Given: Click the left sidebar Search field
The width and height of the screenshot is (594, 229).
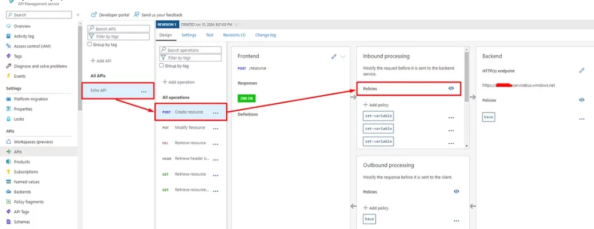Looking at the screenshot, I should coord(39,14).
